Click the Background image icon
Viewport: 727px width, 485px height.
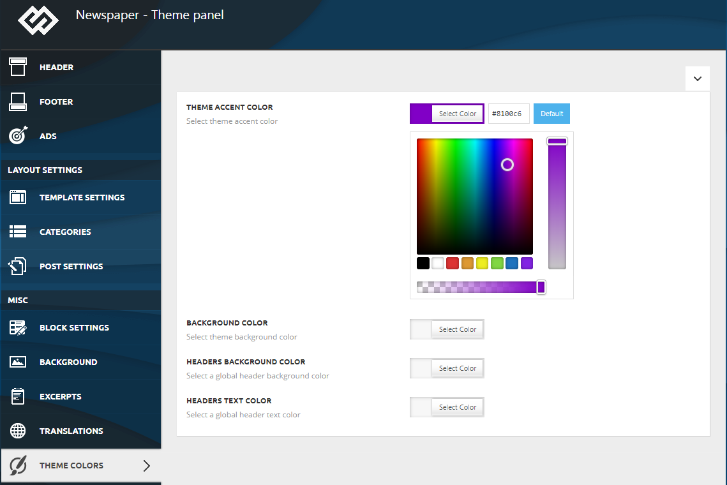coord(18,362)
